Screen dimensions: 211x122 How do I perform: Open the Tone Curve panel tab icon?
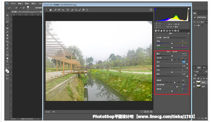[x=159, y=31]
